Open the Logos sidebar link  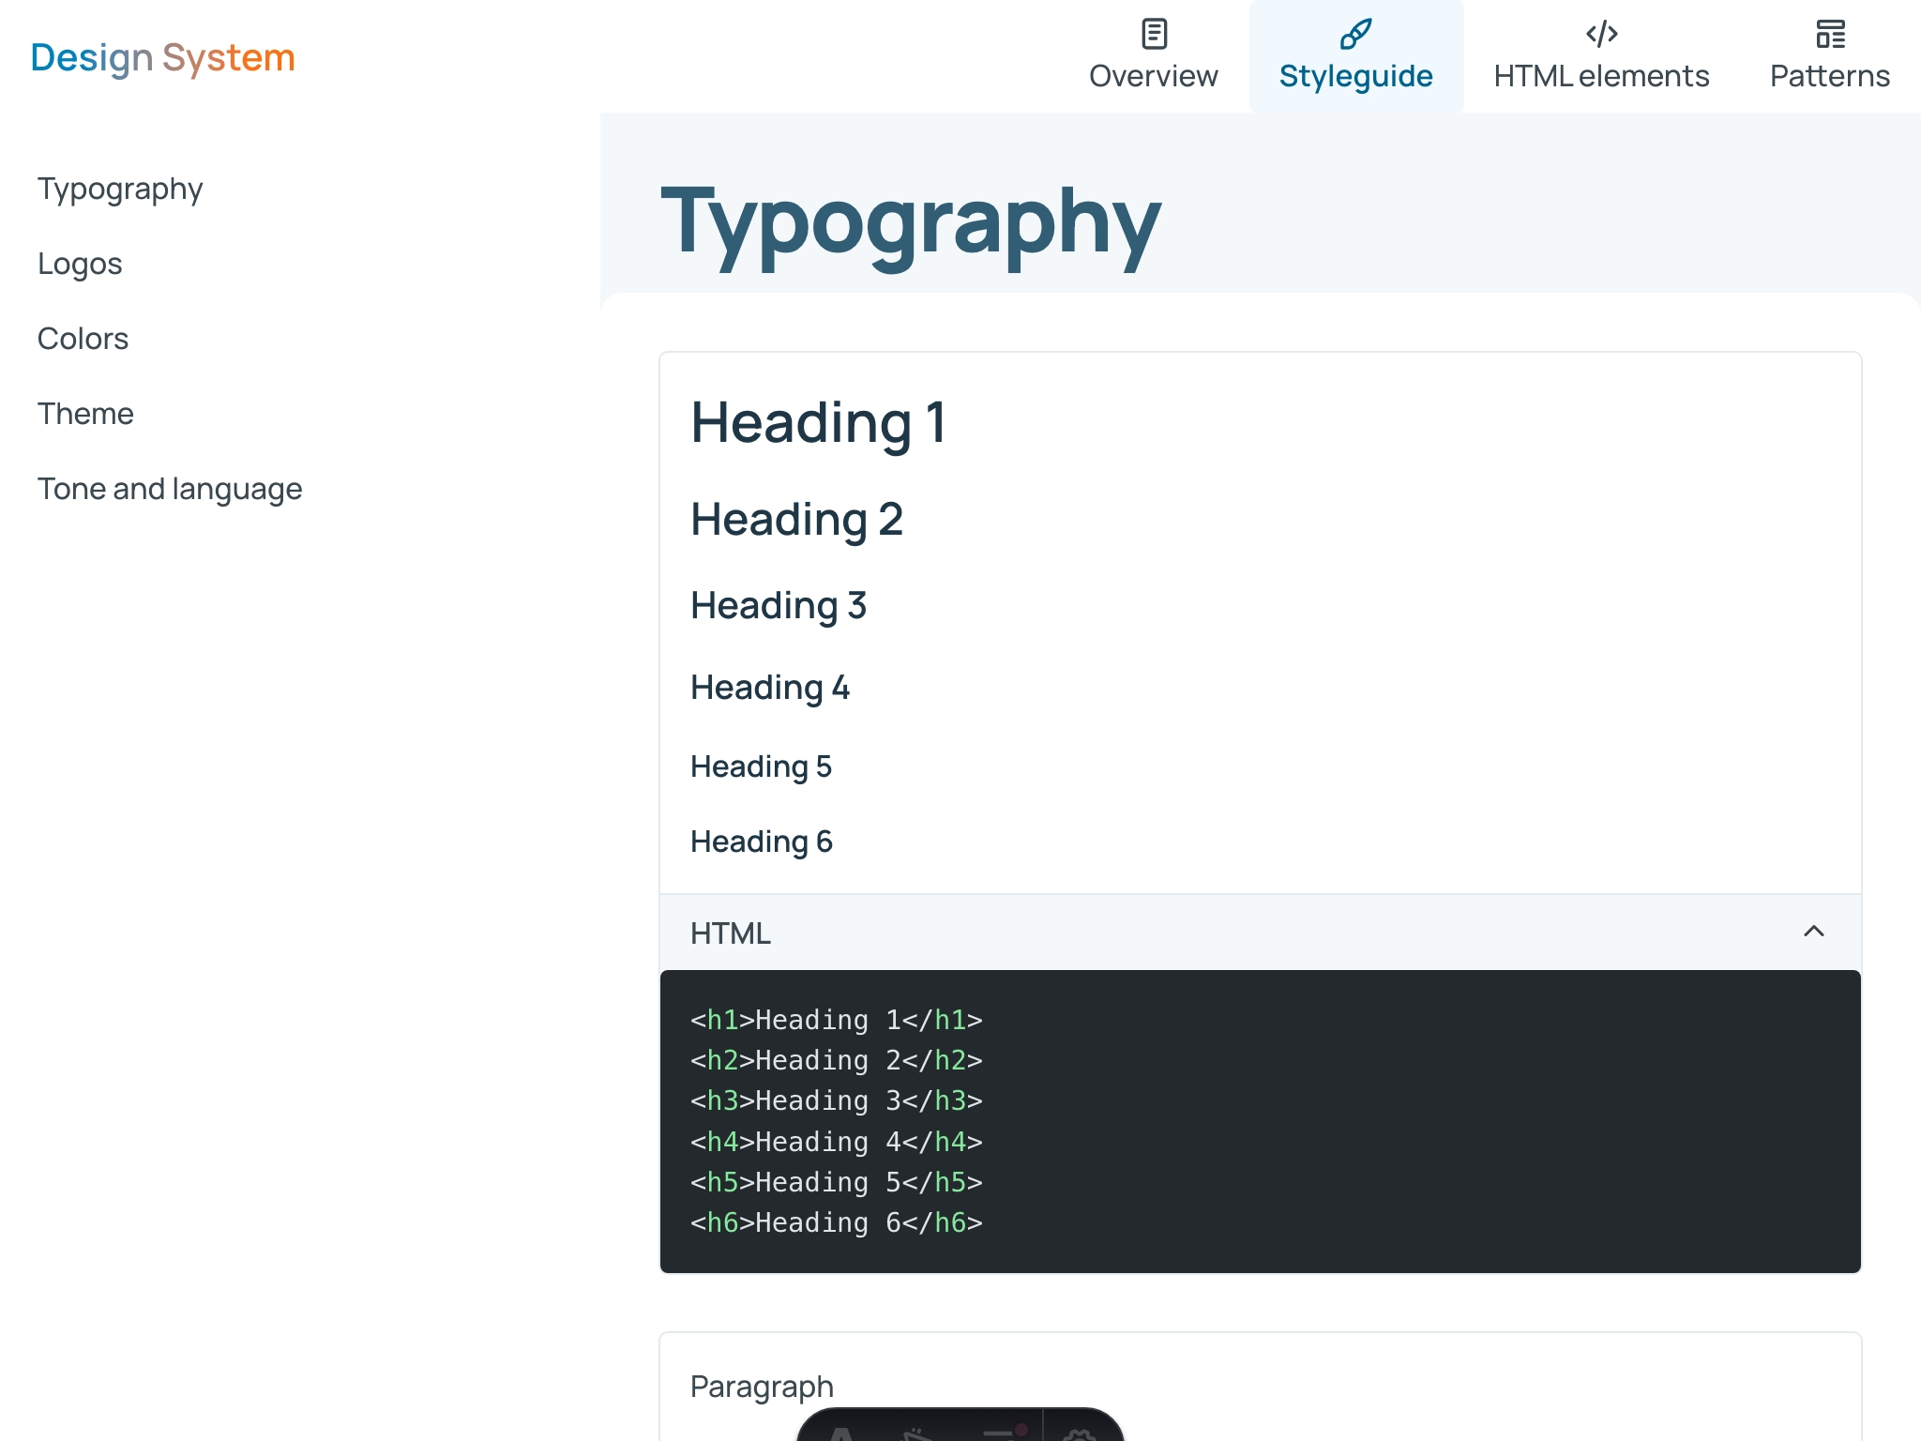(80, 264)
